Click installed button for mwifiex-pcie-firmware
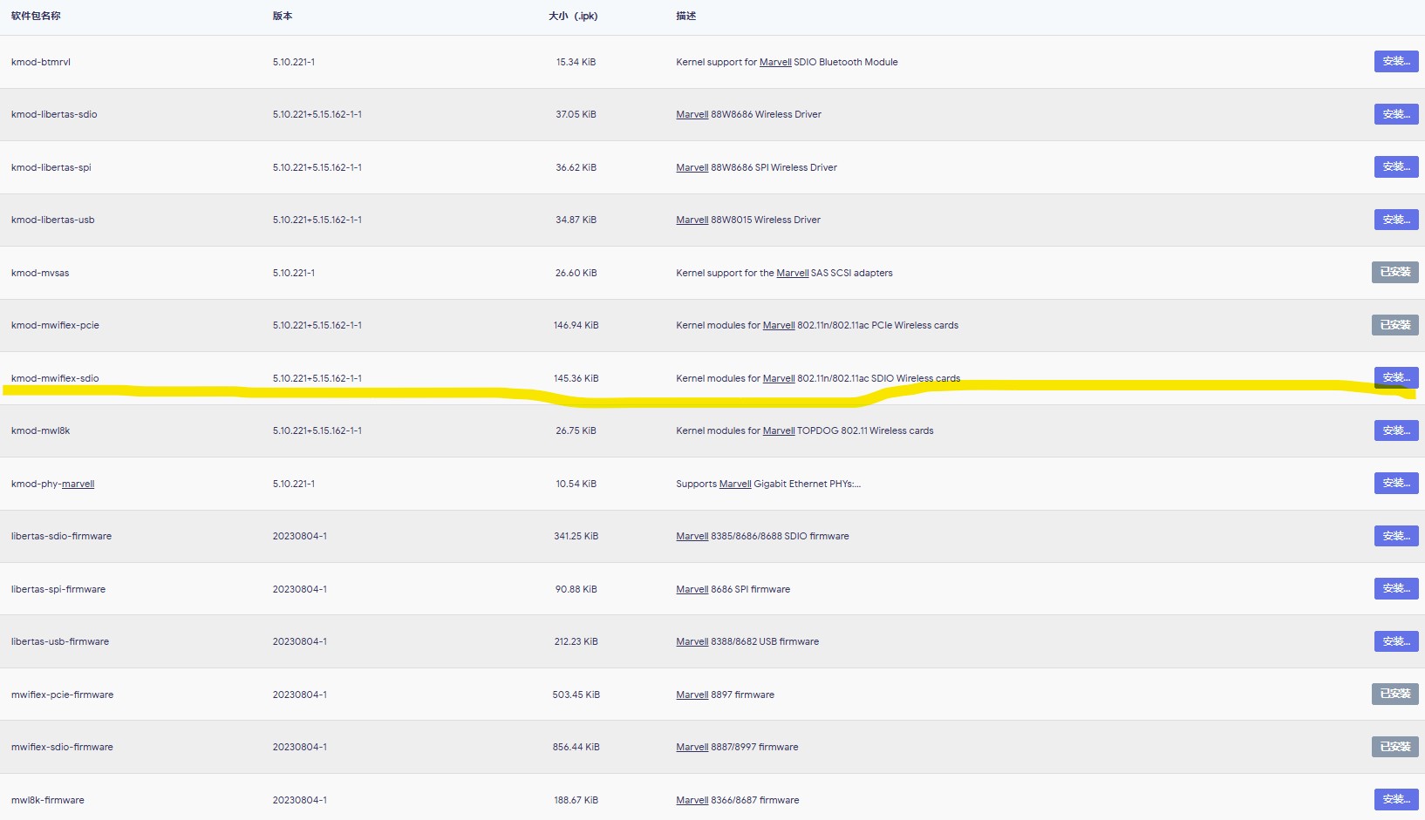This screenshot has width=1425, height=820. (1394, 694)
